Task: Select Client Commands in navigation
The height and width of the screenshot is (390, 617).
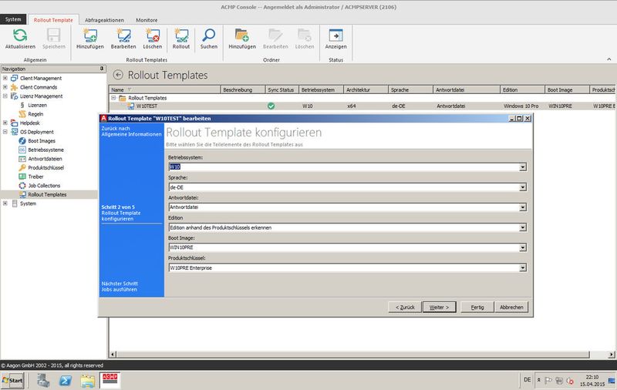Action: tap(38, 87)
